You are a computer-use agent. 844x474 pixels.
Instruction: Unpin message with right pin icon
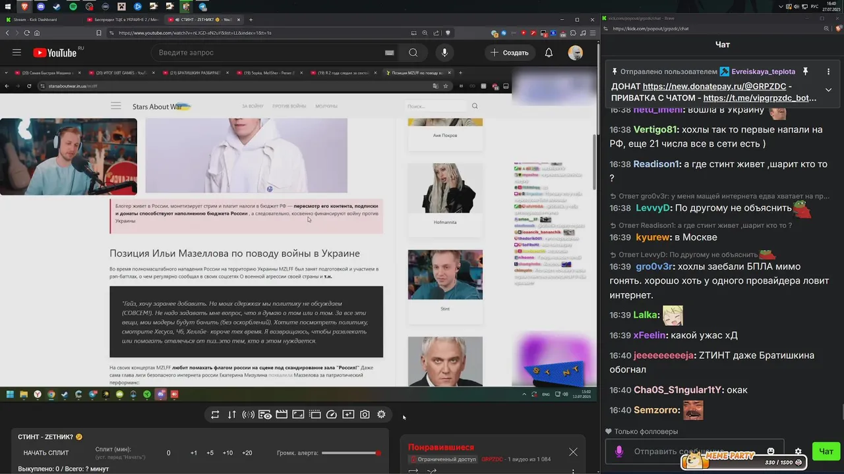(804, 71)
